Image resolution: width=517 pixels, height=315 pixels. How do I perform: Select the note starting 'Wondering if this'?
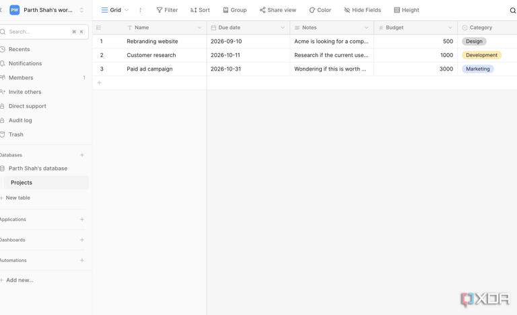click(332, 69)
